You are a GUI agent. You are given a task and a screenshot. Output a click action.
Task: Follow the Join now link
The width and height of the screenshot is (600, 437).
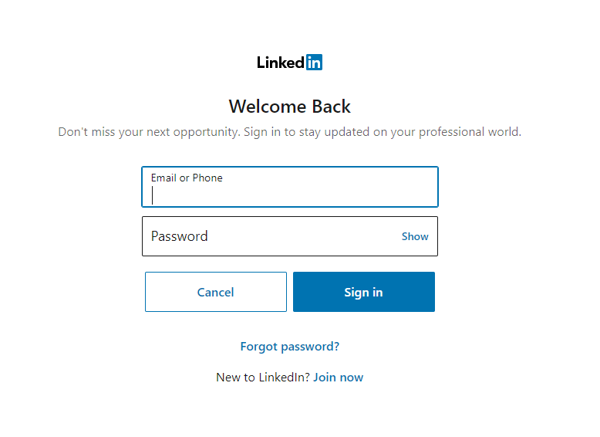coord(339,378)
